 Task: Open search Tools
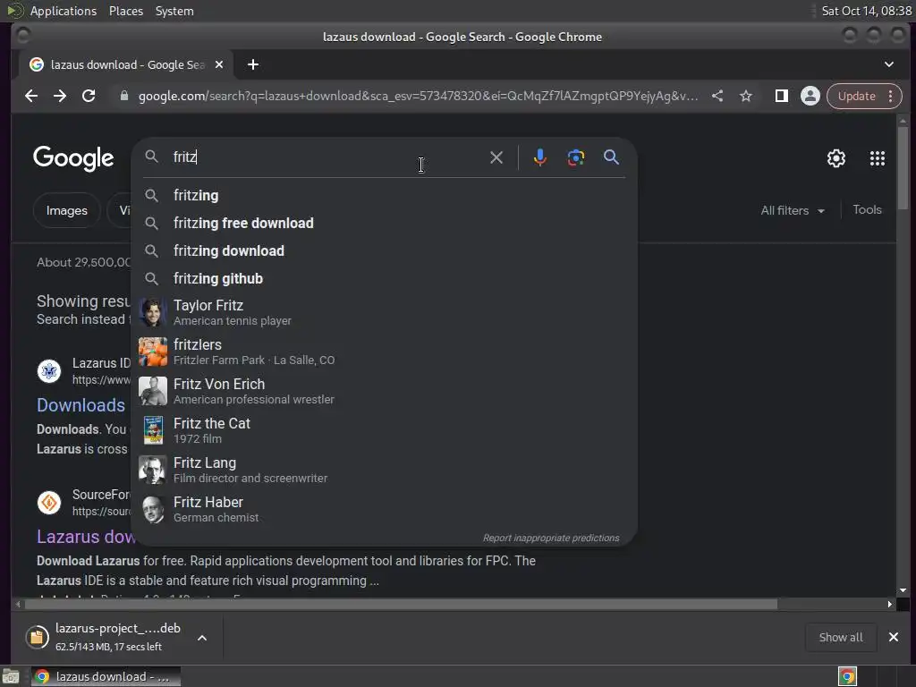click(x=867, y=209)
